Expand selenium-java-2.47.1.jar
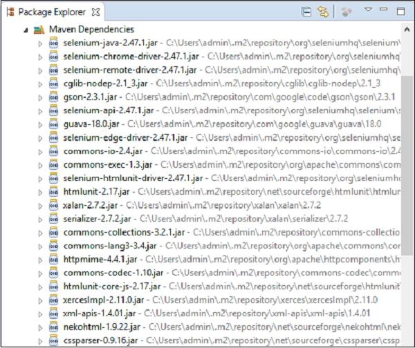The width and height of the screenshot is (415, 348). point(40,43)
